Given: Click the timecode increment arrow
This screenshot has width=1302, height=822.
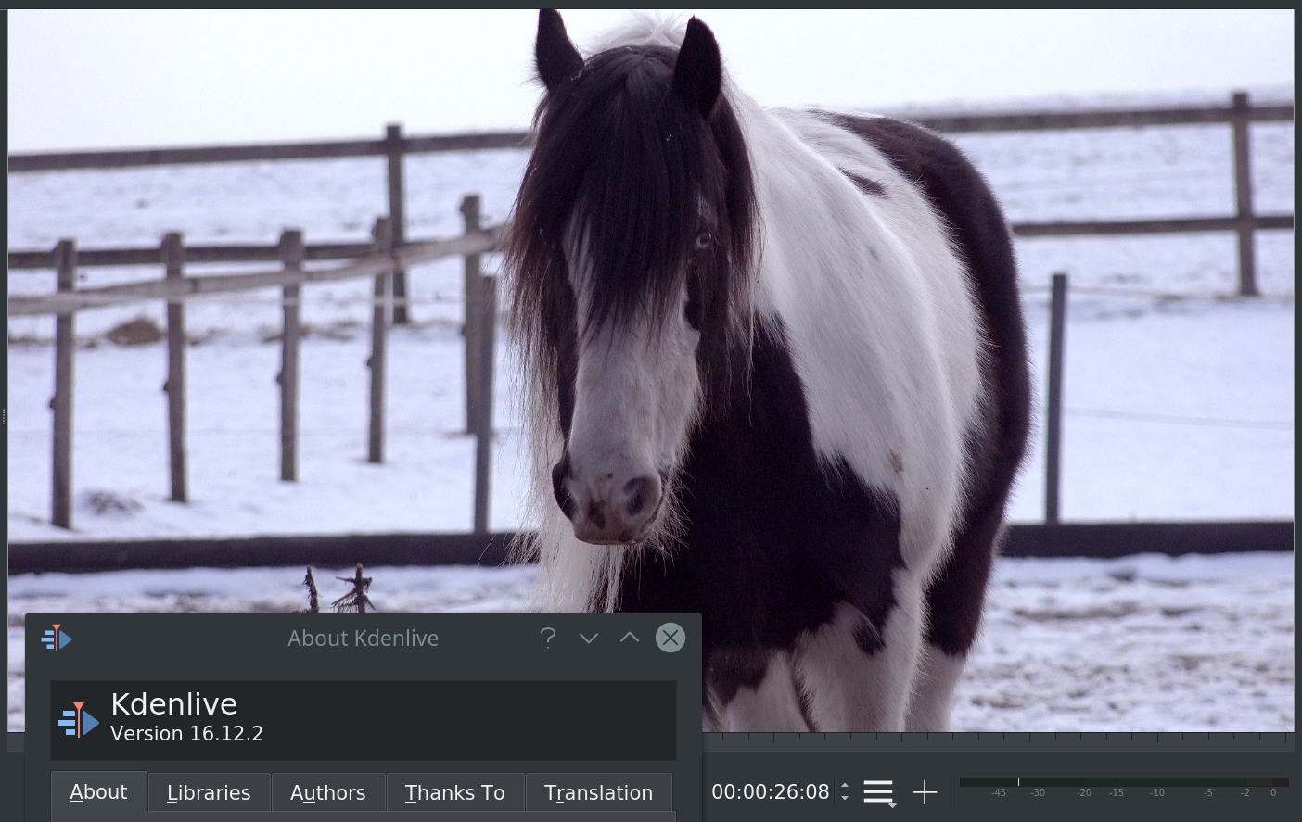Looking at the screenshot, I should 844,785.
